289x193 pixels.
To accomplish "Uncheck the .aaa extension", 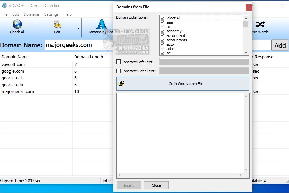I will pos(162,22).
